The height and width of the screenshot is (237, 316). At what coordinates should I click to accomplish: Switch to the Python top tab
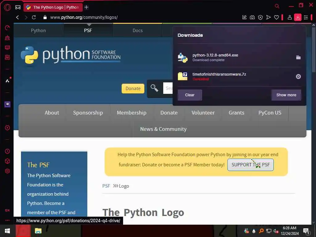[38, 31]
